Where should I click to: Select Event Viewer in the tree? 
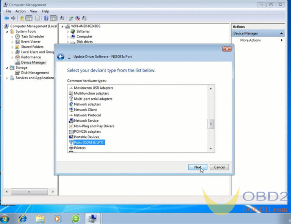tap(31, 42)
